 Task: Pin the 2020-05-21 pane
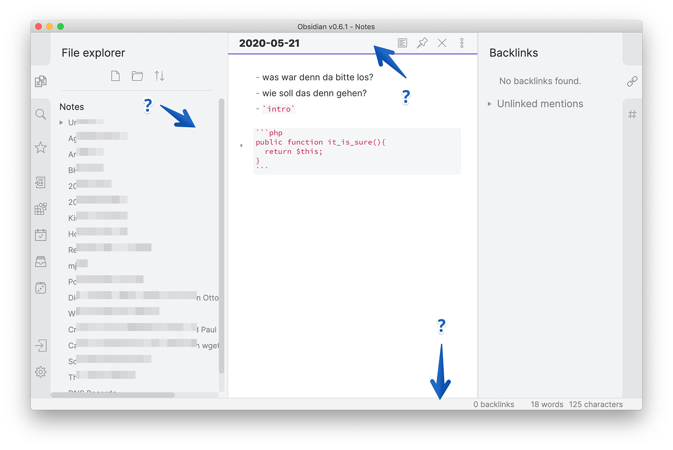pos(422,43)
